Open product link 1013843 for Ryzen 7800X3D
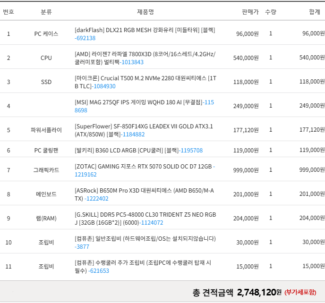 pyautogui.click(x=132, y=62)
